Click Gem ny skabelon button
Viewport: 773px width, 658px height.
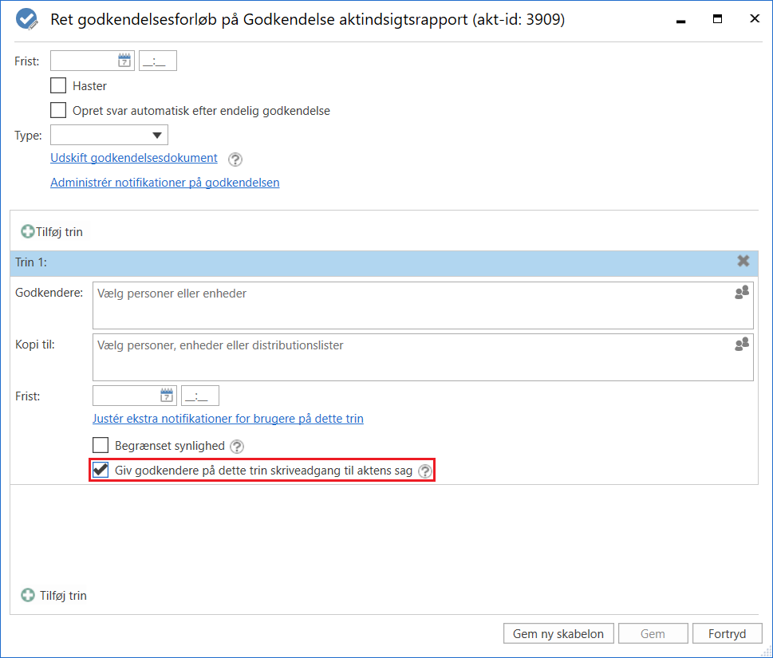558,634
